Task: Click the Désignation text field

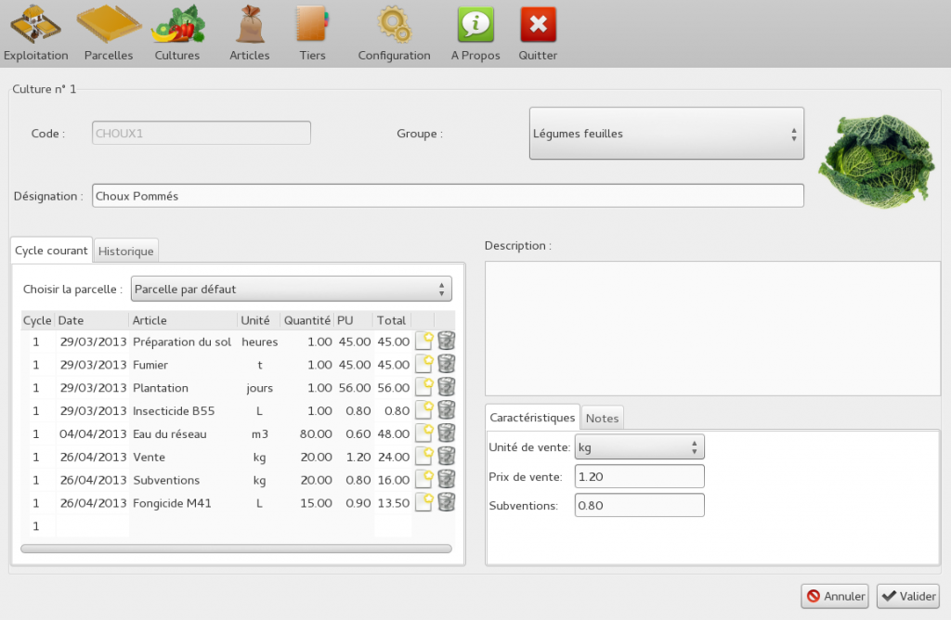Action: [x=448, y=196]
